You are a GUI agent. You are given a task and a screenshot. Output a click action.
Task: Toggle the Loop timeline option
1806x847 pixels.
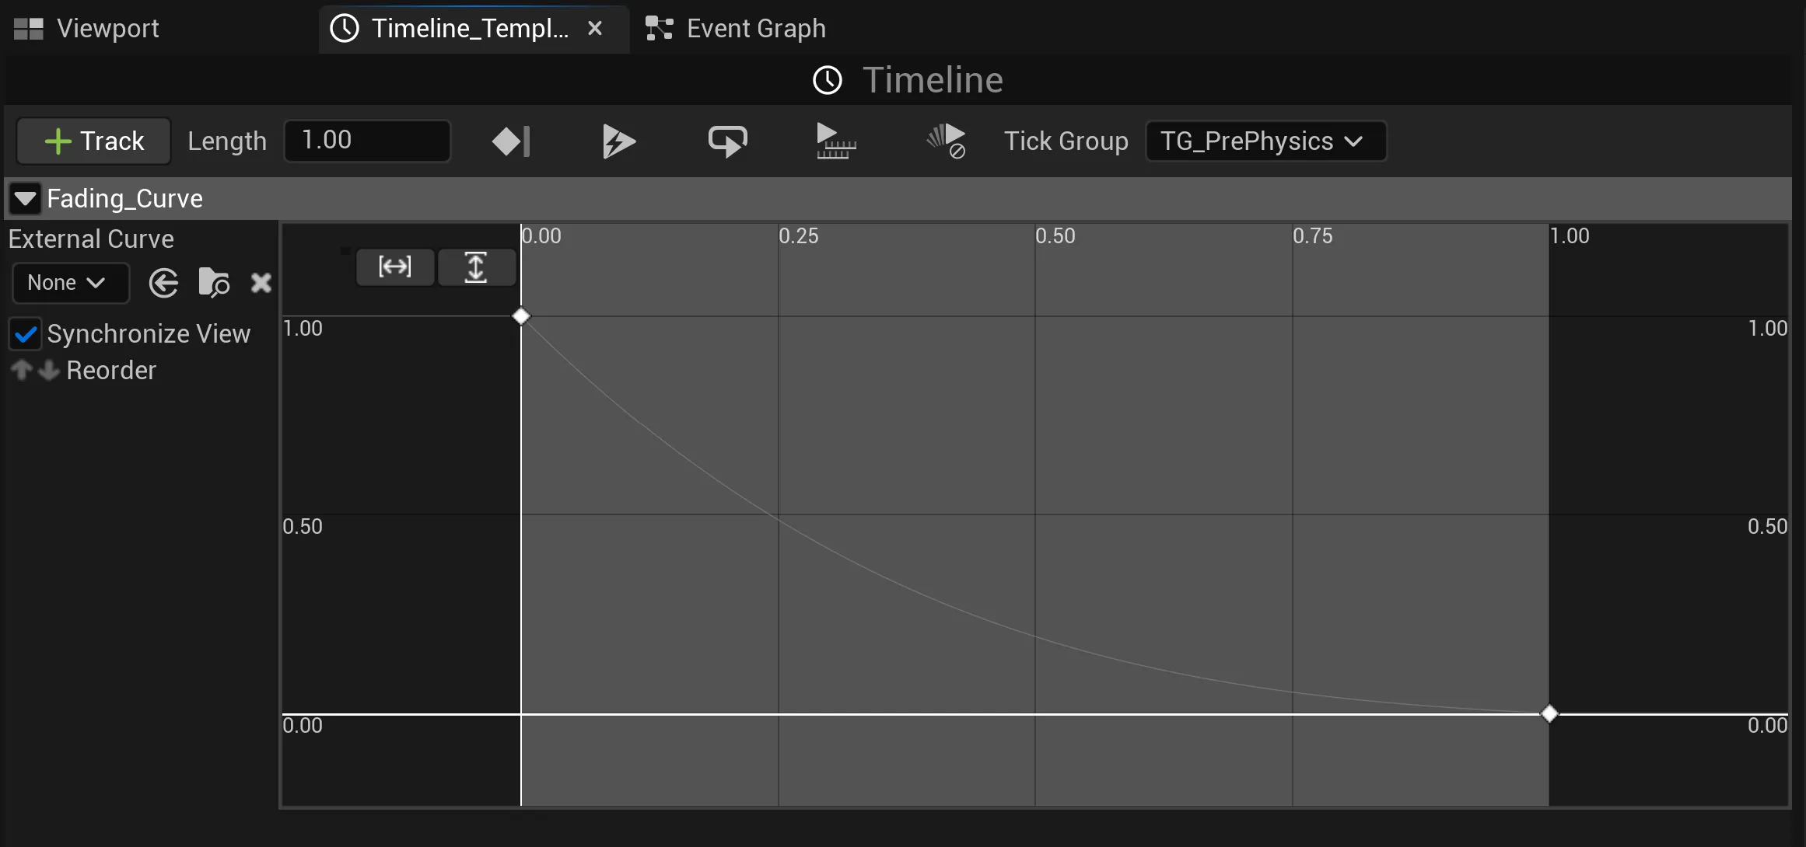coord(727,141)
